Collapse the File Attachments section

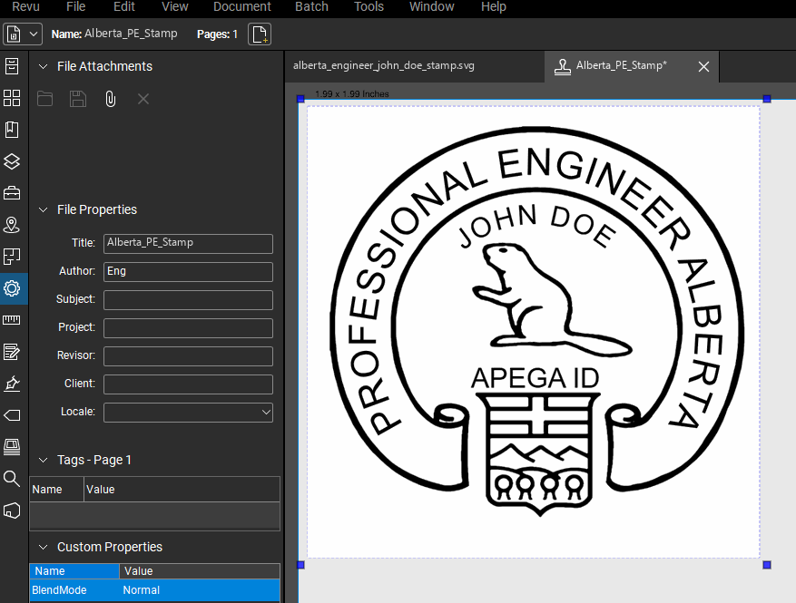[x=44, y=66]
